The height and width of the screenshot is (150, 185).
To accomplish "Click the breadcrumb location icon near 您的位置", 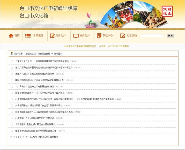I will tap(11, 54).
